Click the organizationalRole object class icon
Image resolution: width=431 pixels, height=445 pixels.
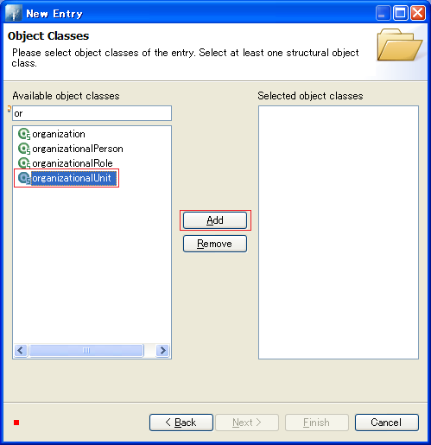pos(24,163)
